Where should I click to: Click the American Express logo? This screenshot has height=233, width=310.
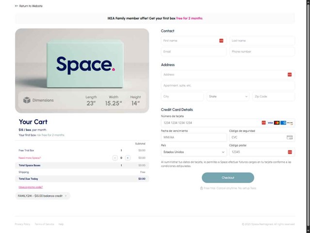(x=283, y=123)
